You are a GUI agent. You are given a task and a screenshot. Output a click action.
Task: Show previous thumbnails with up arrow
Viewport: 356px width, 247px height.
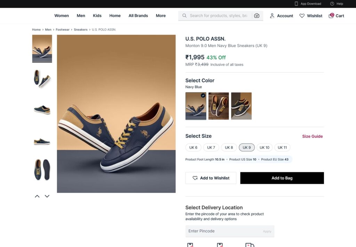(37, 196)
